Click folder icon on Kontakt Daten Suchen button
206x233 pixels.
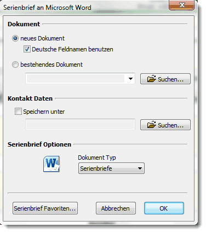click(x=151, y=125)
